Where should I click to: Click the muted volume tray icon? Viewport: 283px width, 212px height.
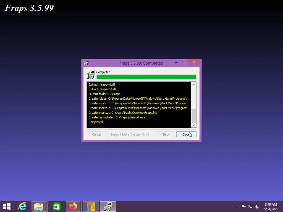click(257, 207)
